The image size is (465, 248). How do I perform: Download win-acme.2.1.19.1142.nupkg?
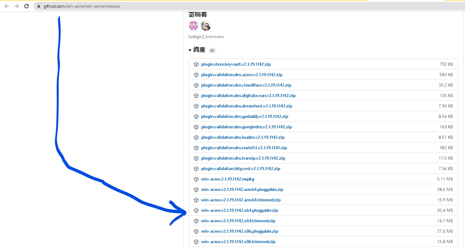[228, 179]
